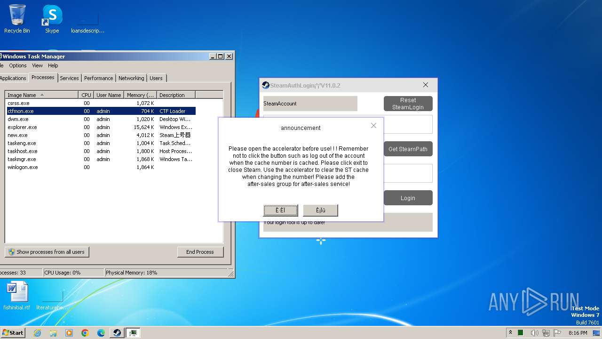Click Reset SteamLogin button
602x339 pixels.
408,104
